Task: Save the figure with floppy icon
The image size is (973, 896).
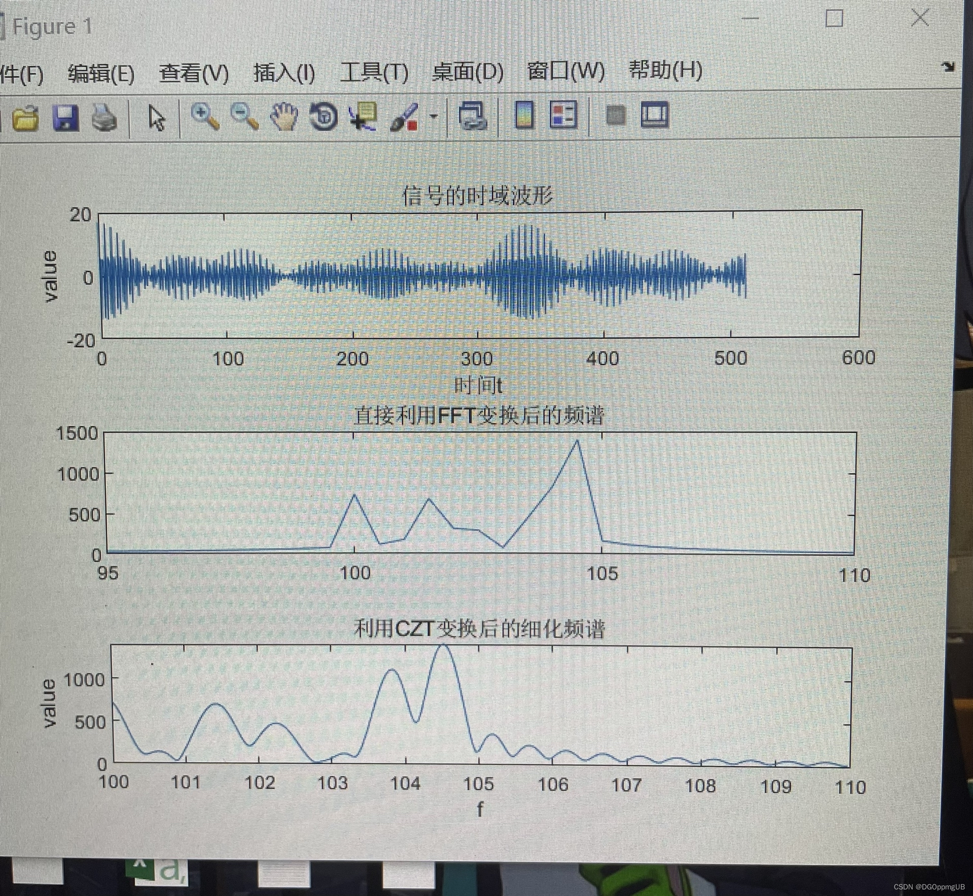Action: [x=65, y=118]
